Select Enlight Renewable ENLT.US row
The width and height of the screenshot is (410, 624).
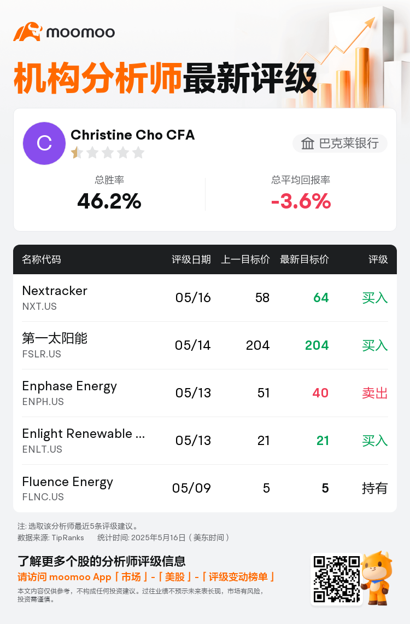pyautogui.click(x=205, y=441)
